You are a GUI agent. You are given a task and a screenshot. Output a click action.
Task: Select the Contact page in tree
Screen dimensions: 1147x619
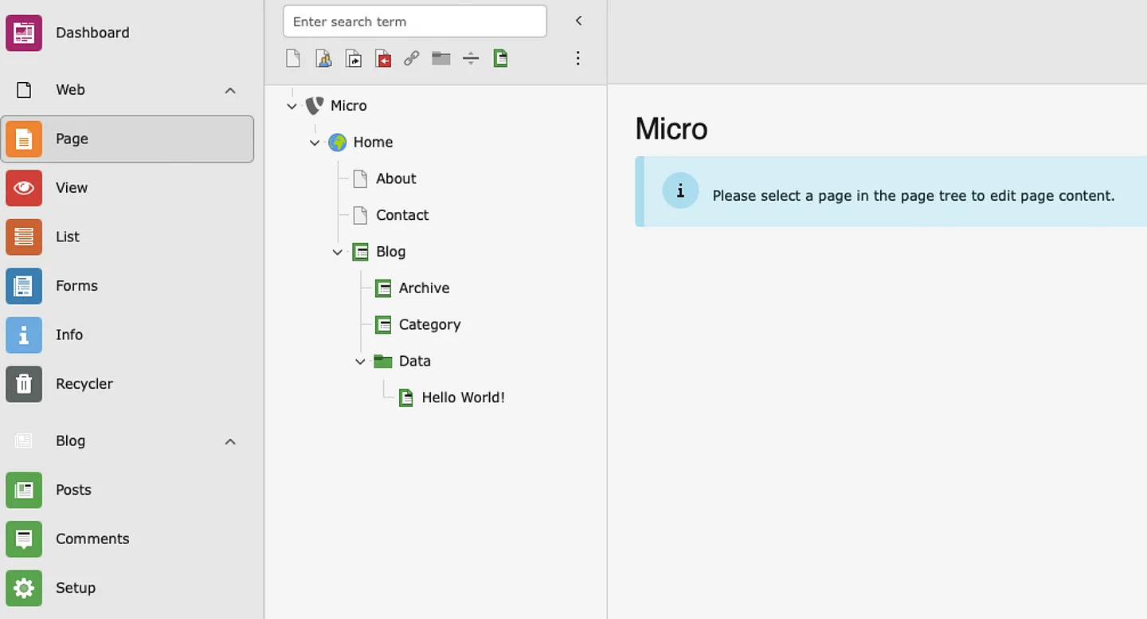[402, 215]
